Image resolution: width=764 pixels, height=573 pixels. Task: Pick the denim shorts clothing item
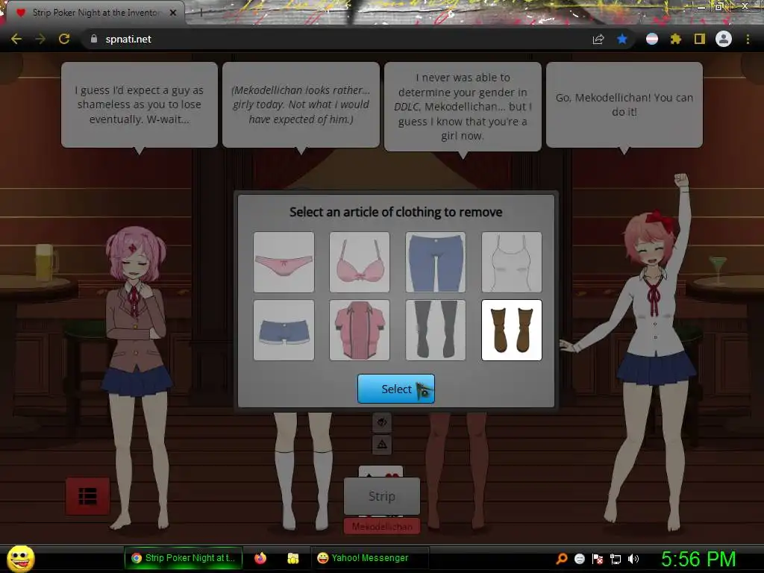(284, 331)
